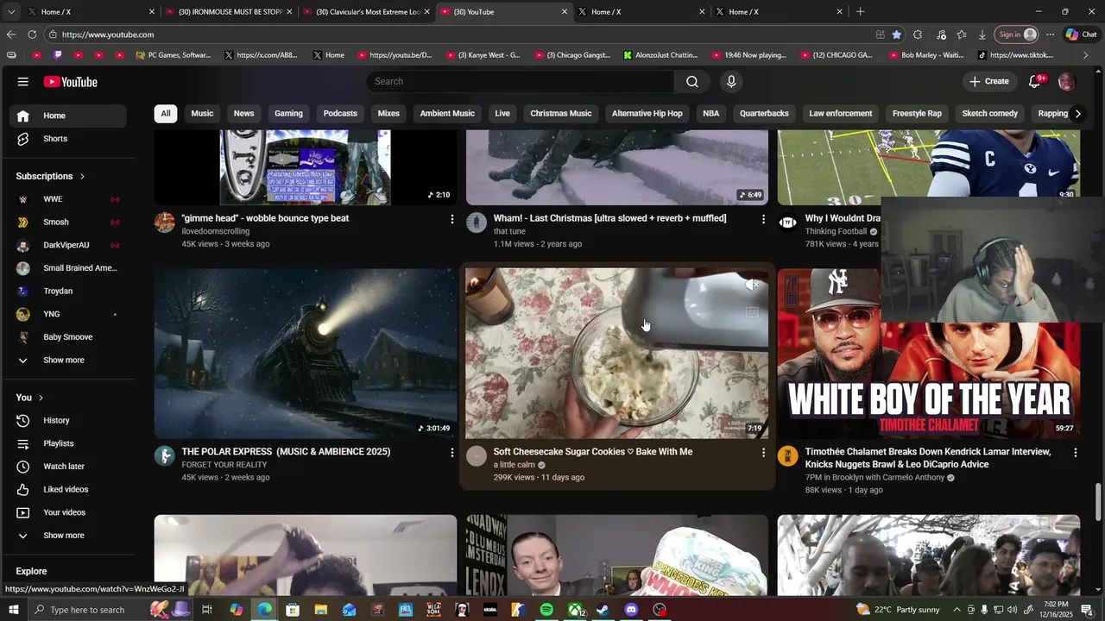Screen dimensions: 1105x621
Task: Open Liked videos in the sidebar
Action: (66, 489)
